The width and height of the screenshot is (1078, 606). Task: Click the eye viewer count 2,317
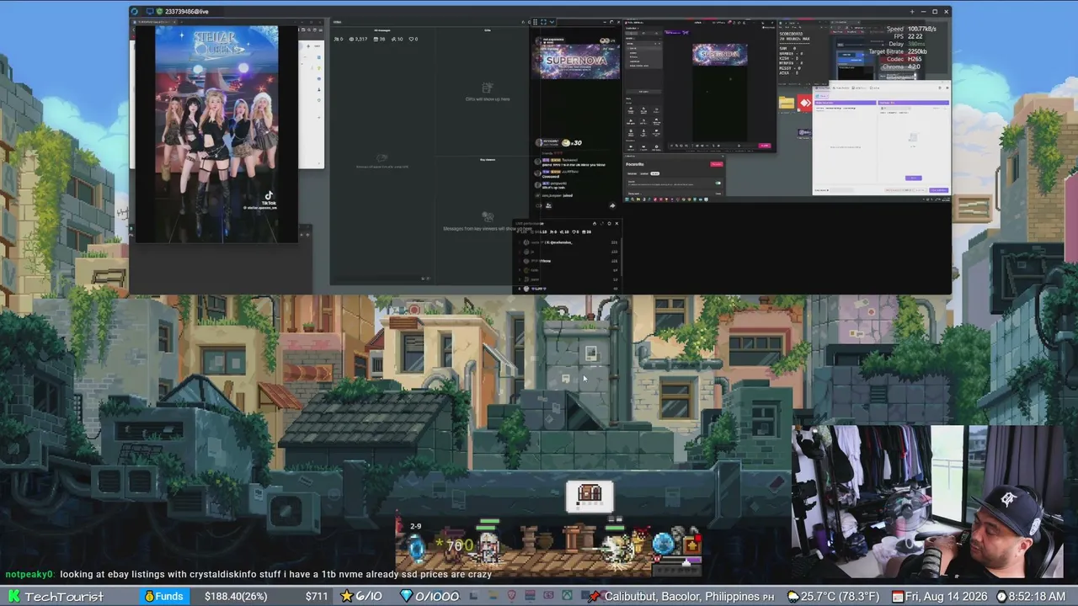pyautogui.click(x=359, y=39)
